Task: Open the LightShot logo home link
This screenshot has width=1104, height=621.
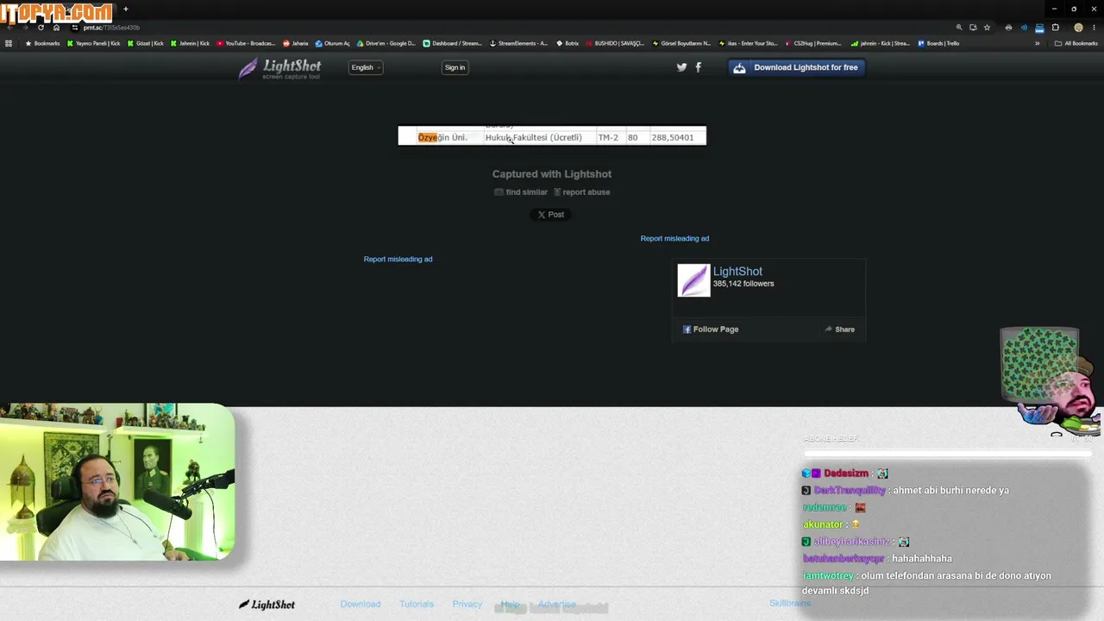Action: point(280,68)
